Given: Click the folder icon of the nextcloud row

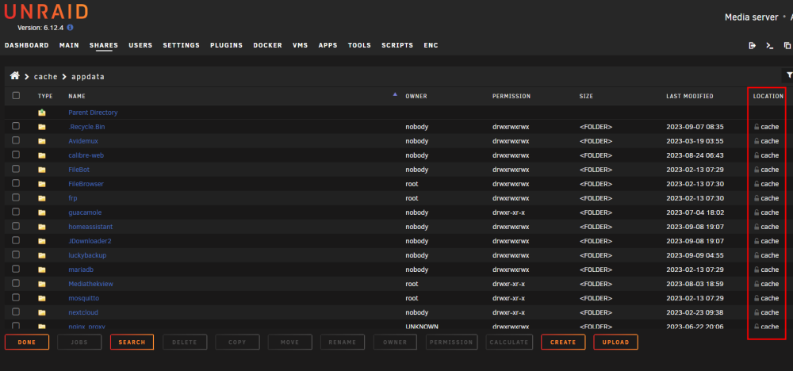Looking at the screenshot, I should point(41,312).
